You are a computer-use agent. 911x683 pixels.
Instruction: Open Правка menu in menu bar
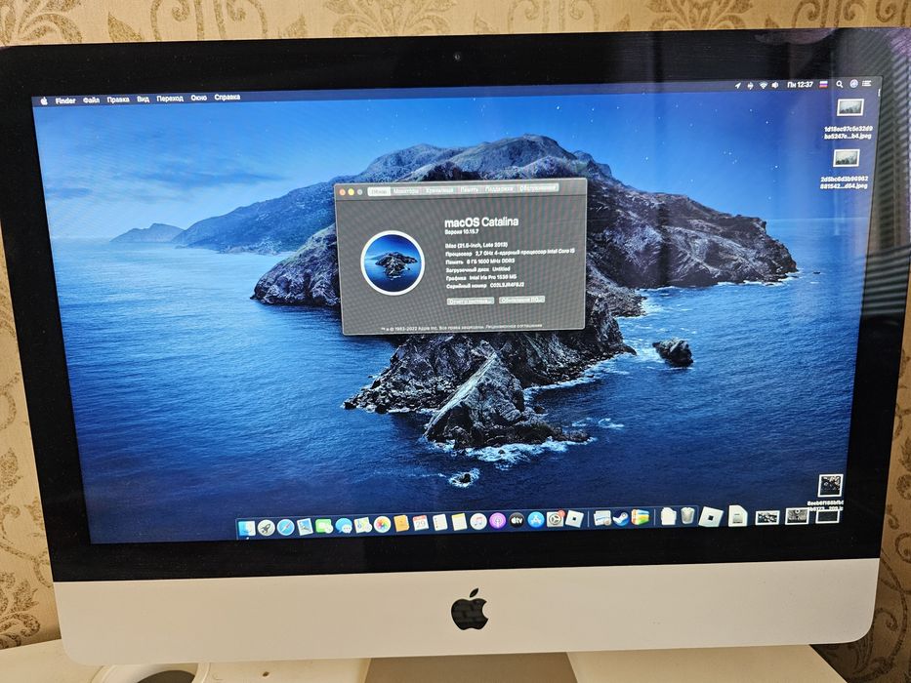(118, 100)
